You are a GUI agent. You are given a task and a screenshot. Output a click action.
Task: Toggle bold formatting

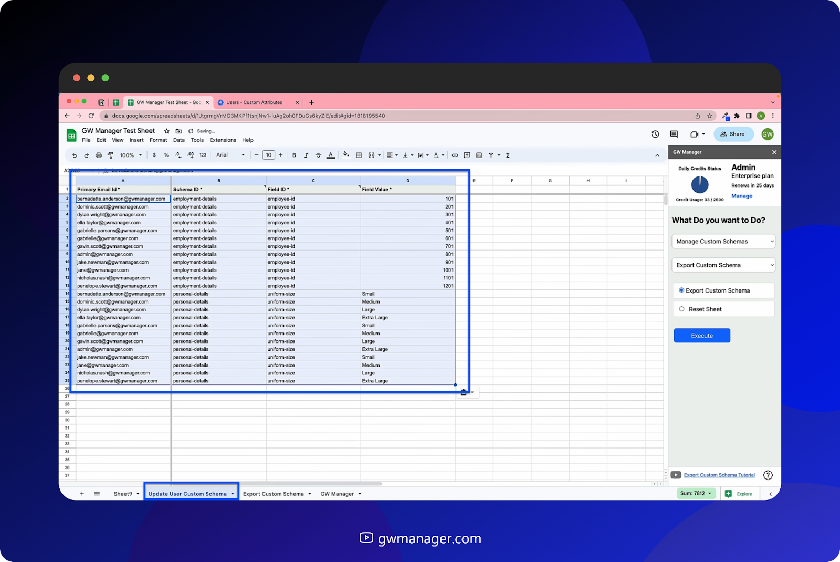pyautogui.click(x=294, y=155)
